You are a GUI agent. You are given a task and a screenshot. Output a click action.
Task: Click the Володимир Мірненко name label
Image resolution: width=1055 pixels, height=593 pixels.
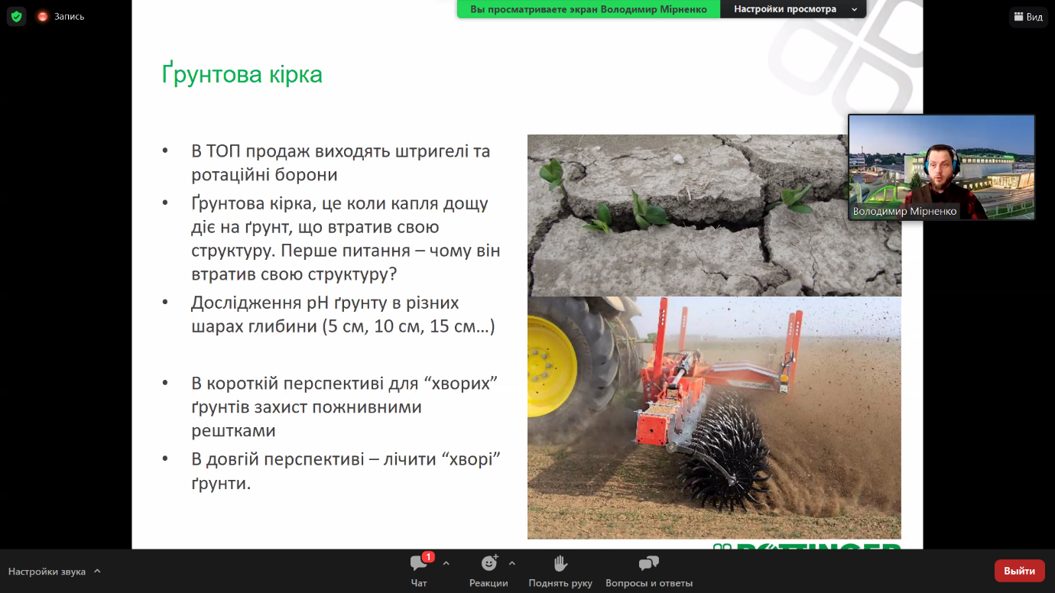coord(904,212)
